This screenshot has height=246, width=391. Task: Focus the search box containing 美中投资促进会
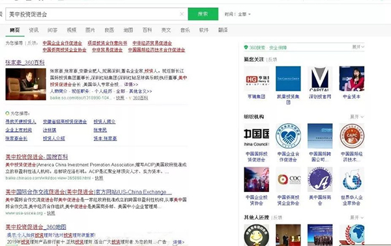point(96,14)
